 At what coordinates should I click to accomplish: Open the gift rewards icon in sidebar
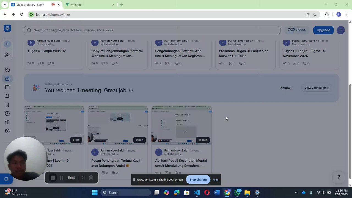point(7,122)
